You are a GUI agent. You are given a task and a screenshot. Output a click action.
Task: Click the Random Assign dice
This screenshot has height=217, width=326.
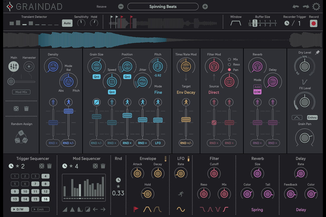21,137
